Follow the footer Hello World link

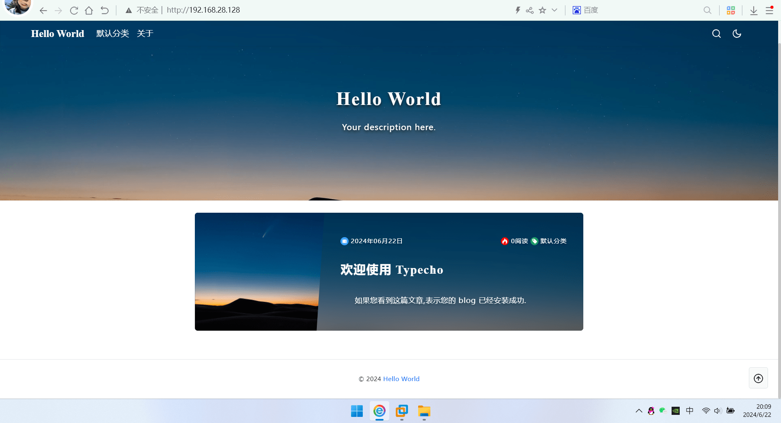(x=401, y=379)
